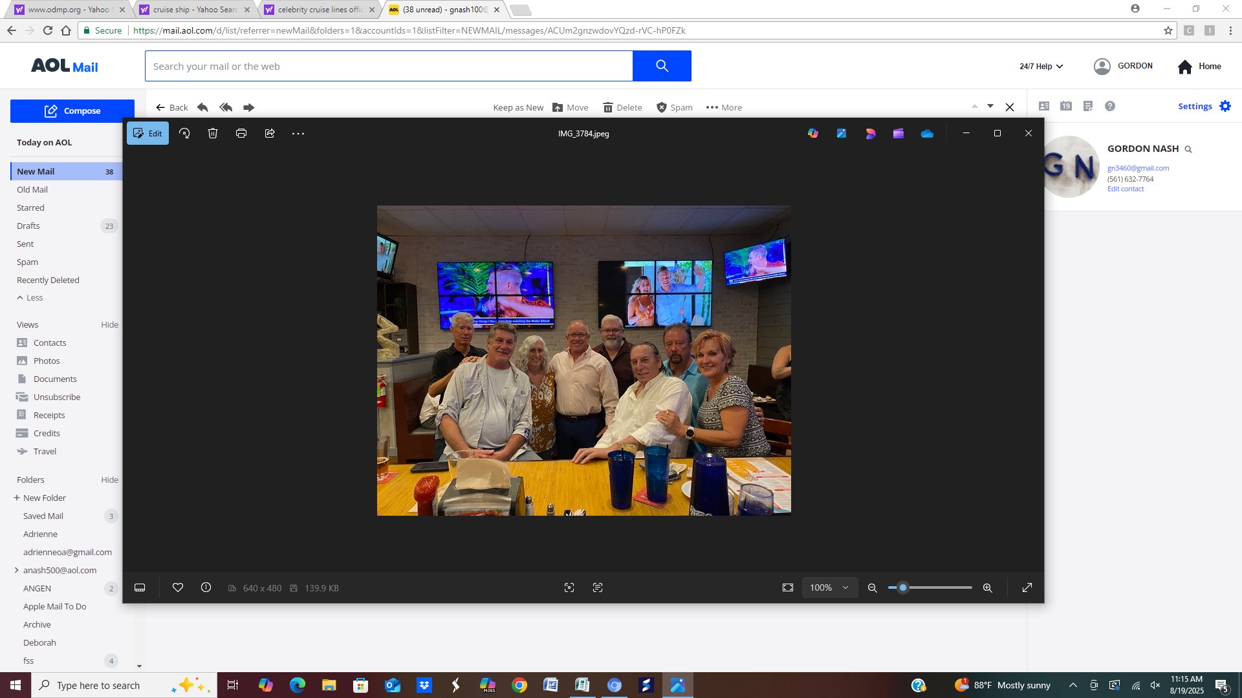The image size is (1242, 698).
Task: Click the AOL search mail input field
Action: [x=388, y=66]
